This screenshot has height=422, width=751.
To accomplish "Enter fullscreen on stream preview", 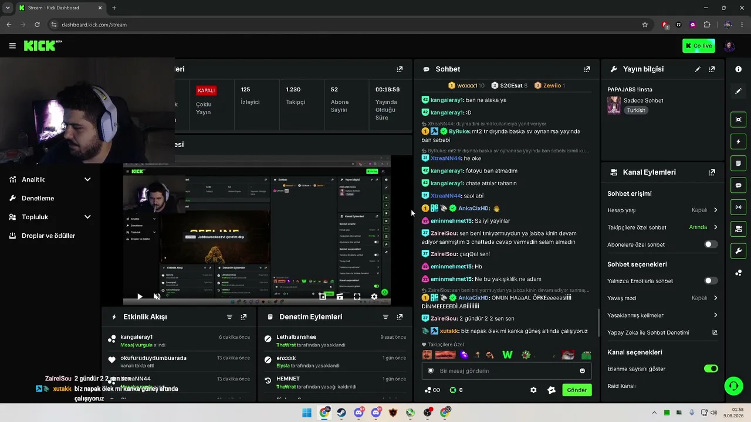I will (357, 297).
